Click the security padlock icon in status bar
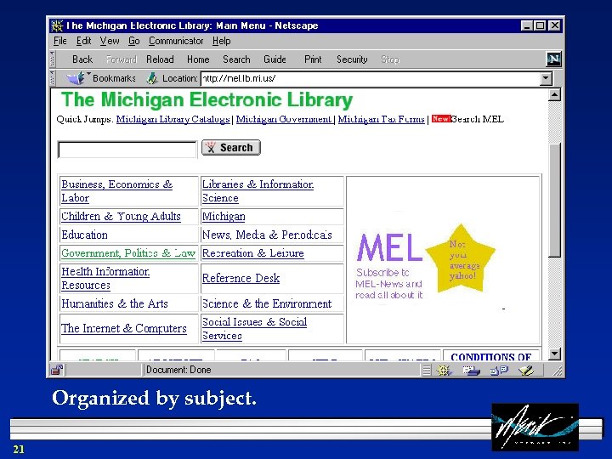The image size is (612, 459). click(57, 370)
